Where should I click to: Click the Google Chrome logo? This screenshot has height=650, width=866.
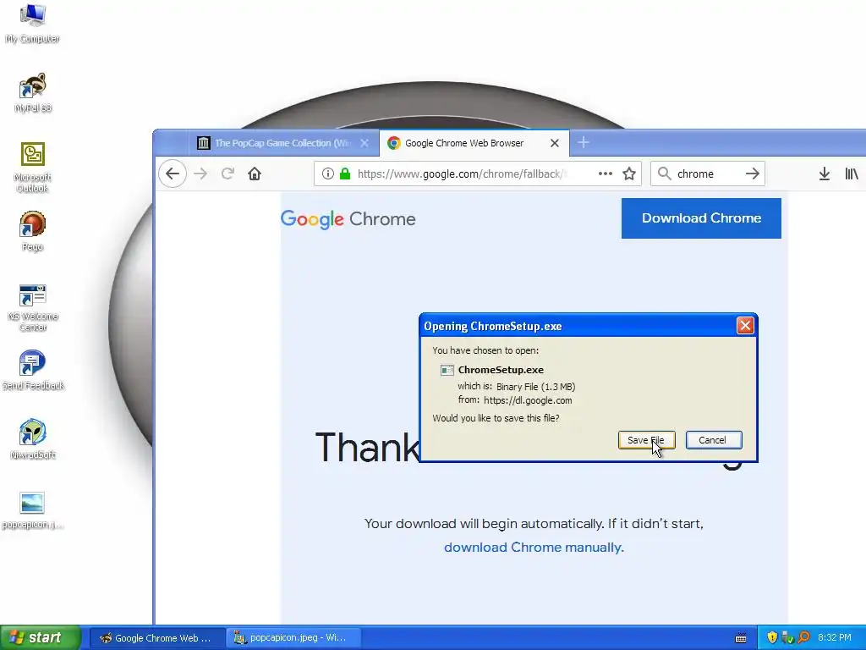(348, 219)
